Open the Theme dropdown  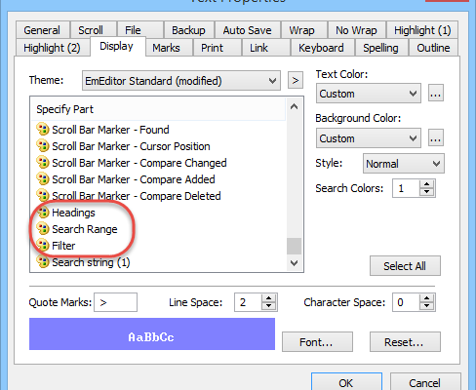[181, 81]
